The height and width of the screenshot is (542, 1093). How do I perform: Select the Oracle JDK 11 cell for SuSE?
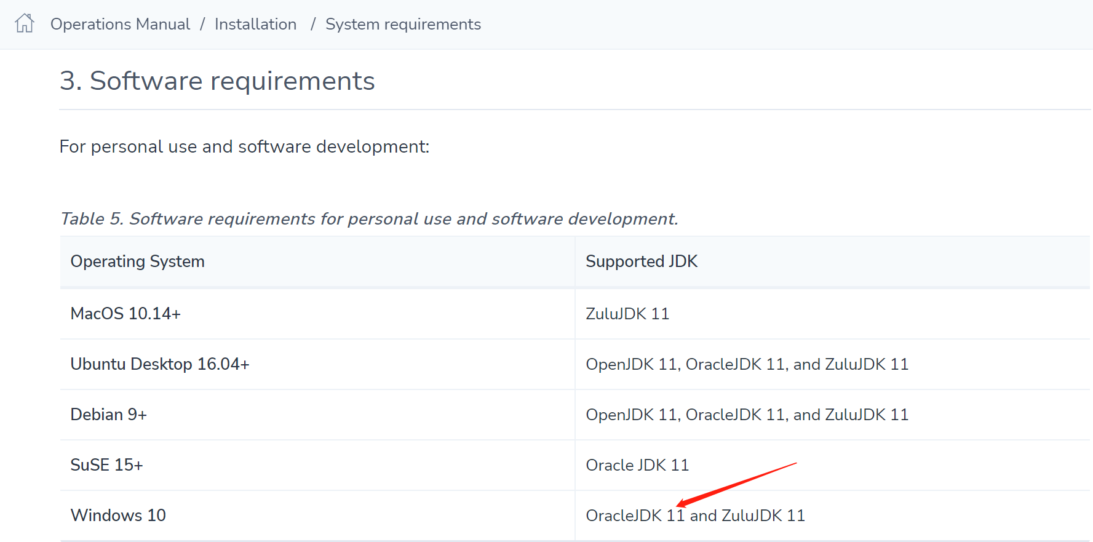pos(637,465)
